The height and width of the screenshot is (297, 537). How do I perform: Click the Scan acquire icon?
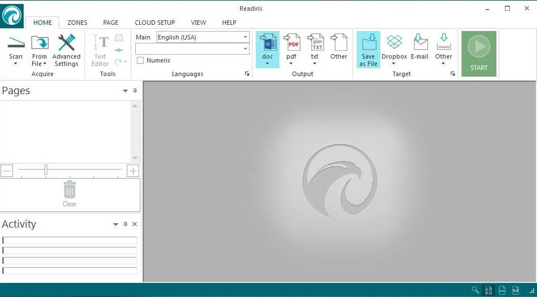point(16,42)
